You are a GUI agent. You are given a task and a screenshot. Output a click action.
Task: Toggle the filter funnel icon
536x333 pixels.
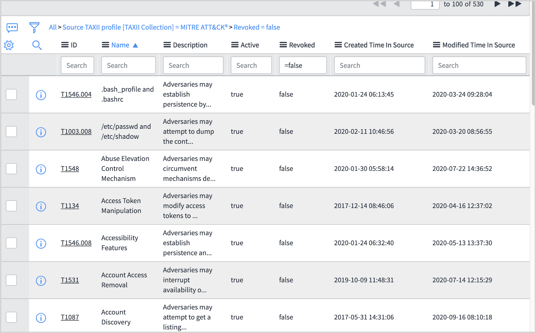(x=34, y=28)
